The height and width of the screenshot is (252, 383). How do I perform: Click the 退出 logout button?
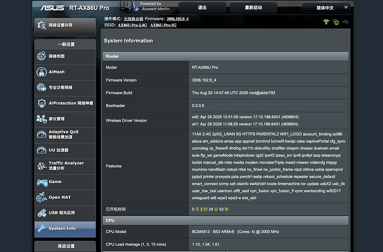pyautogui.click(x=202, y=8)
